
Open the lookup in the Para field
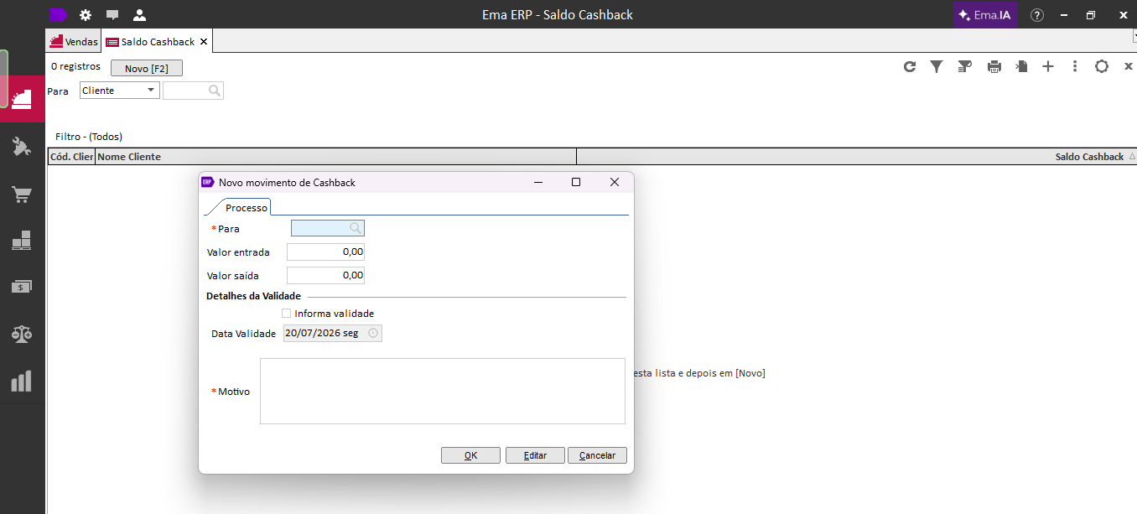(x=356, y=228)
